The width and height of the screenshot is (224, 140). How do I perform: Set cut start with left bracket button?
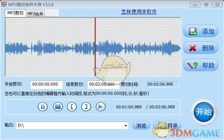click(72, 107)
